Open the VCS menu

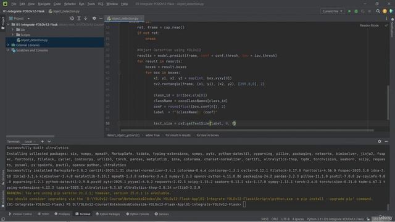[101, 4]
